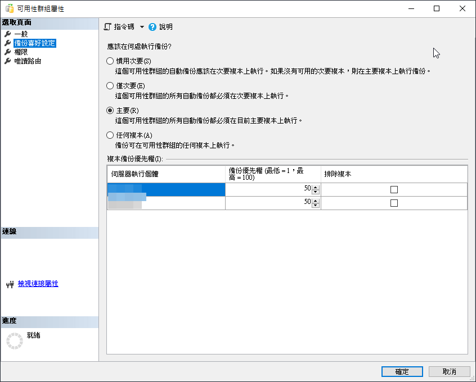Select the 慣用次要 radio button

coord(110,61)
